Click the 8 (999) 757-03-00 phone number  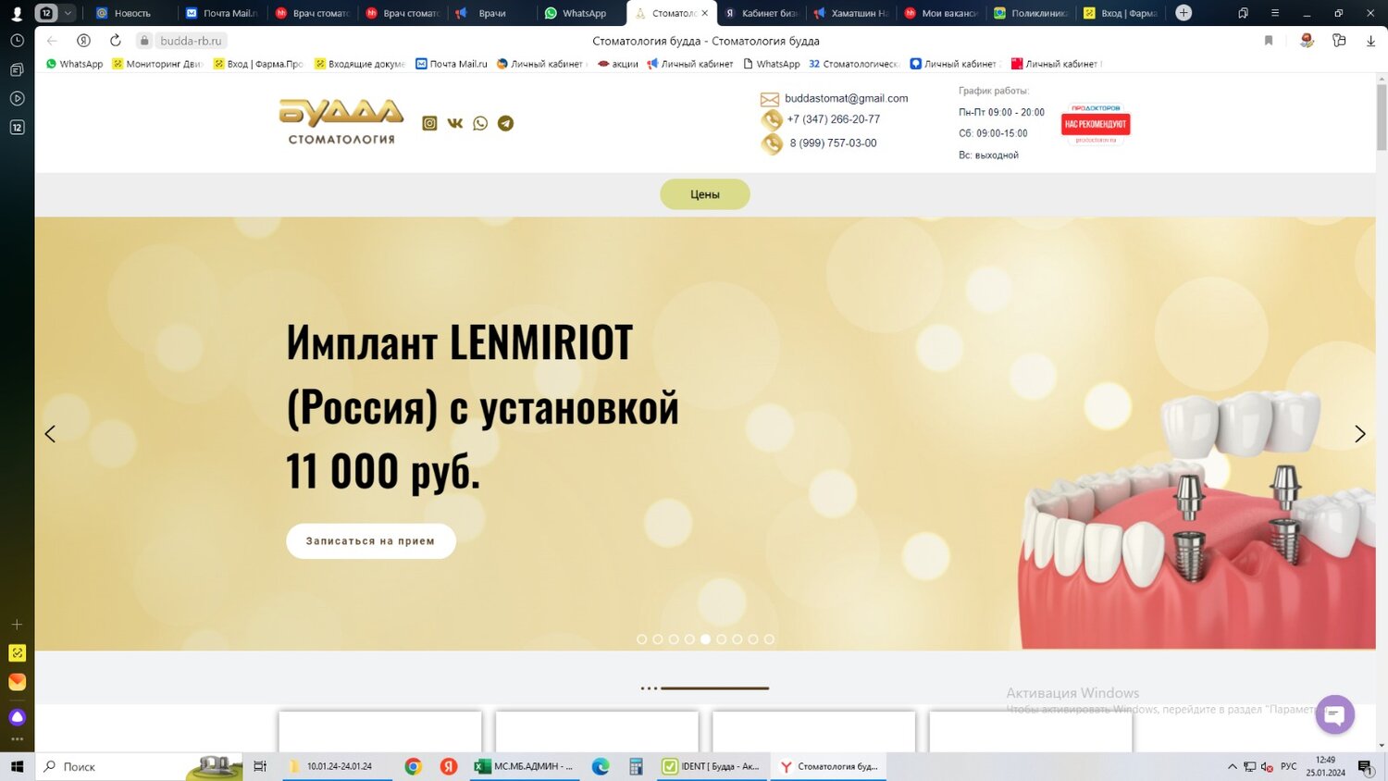click(x=833, y=143)
